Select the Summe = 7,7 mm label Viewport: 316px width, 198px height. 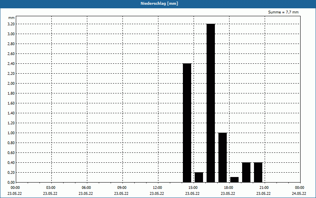[x=283, y=12]
